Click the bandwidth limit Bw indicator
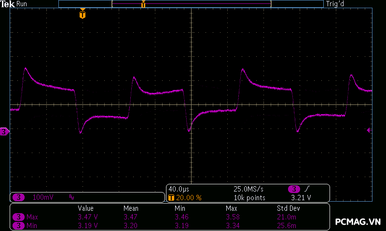The height and width of the screenshot is (231, 386). [x=71, y=197]
